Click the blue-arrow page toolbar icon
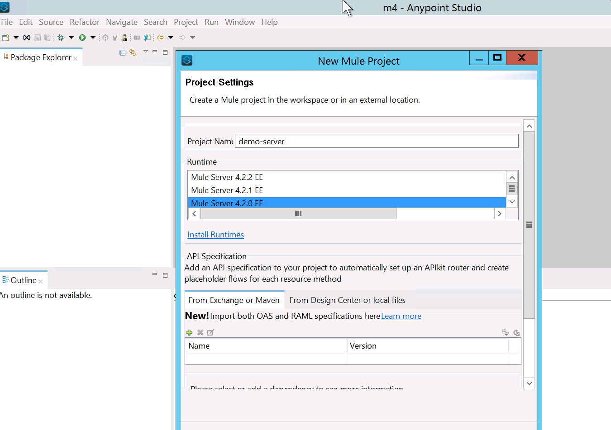611x430 pixels. click(147, 38)
